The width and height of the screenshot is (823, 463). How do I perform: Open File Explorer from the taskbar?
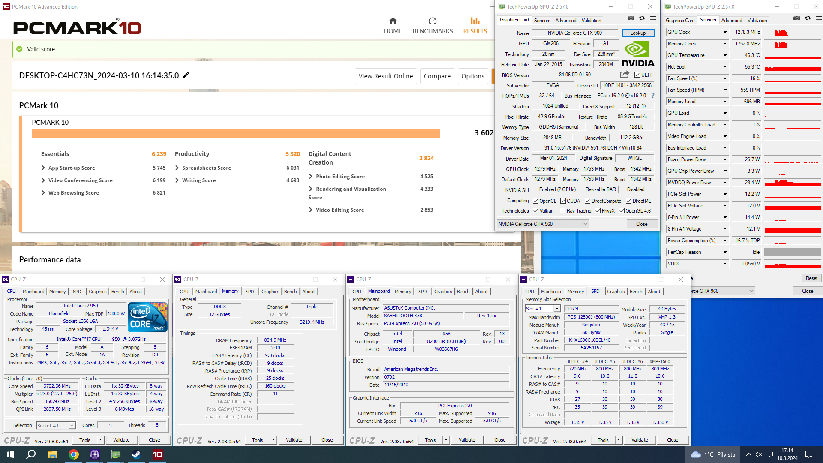[x=52, y=454]
